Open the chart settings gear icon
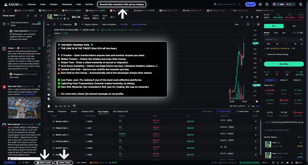Screen dimensions: 308x165 pos(248,24)
